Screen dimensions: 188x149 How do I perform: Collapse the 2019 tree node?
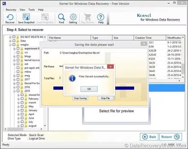click(x=14, y=91)
